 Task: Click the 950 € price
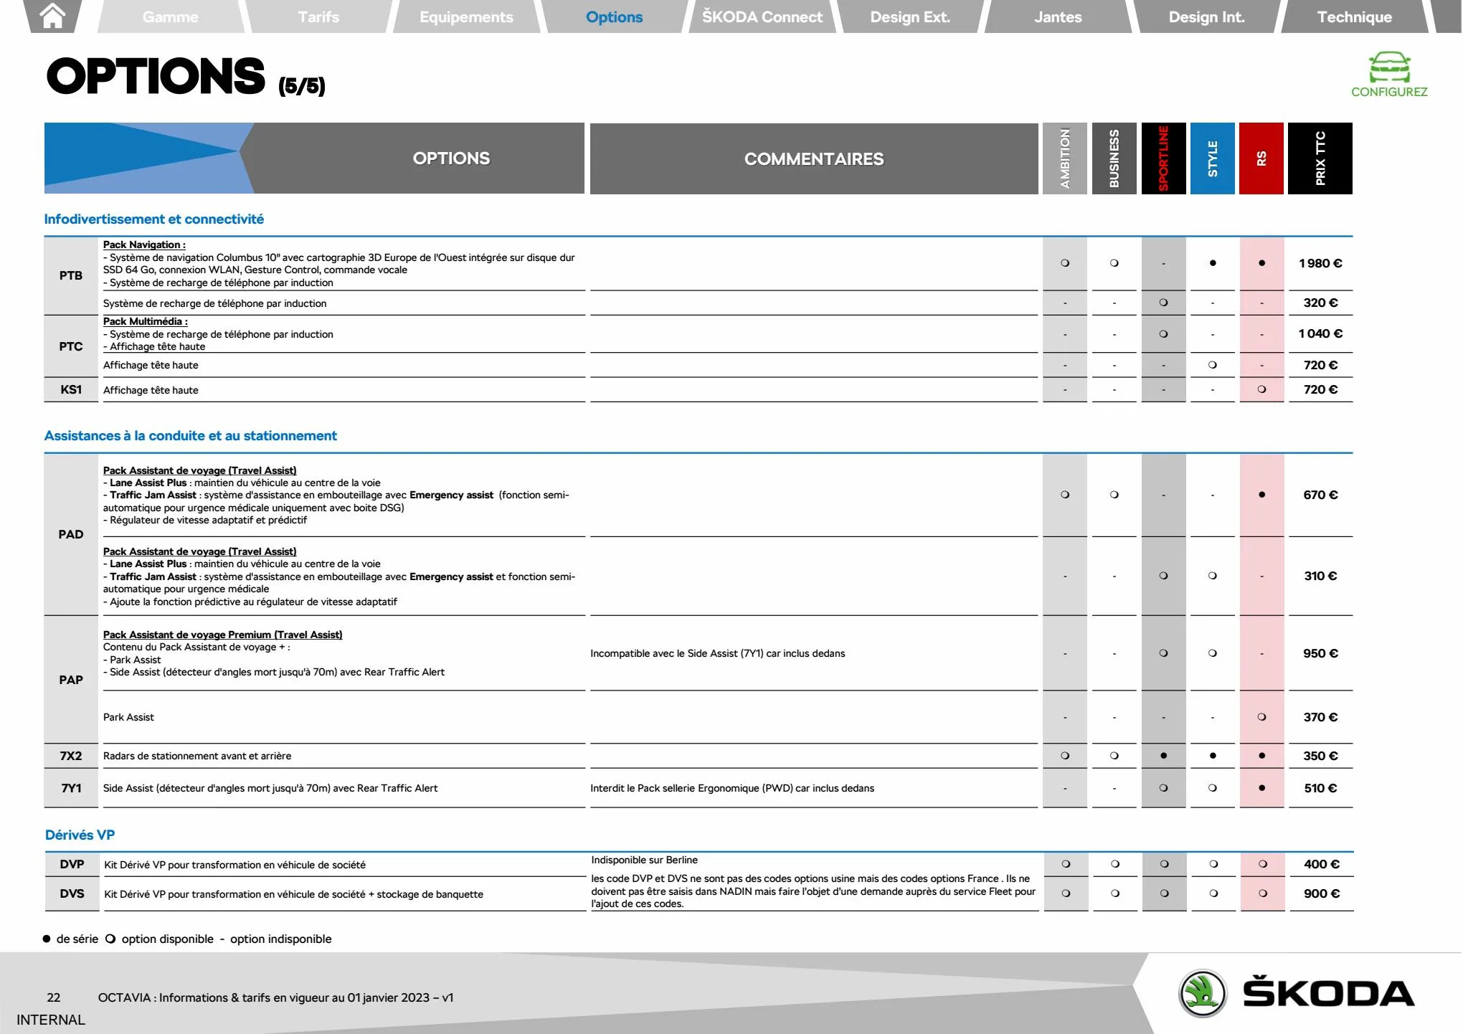1320,653
